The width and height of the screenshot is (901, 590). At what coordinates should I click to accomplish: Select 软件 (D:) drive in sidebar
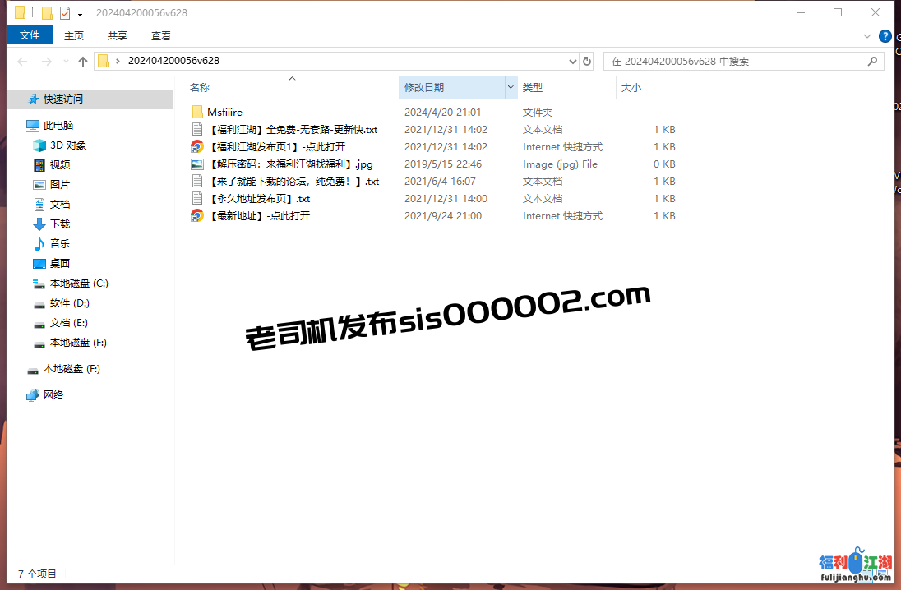coord(68,303)
